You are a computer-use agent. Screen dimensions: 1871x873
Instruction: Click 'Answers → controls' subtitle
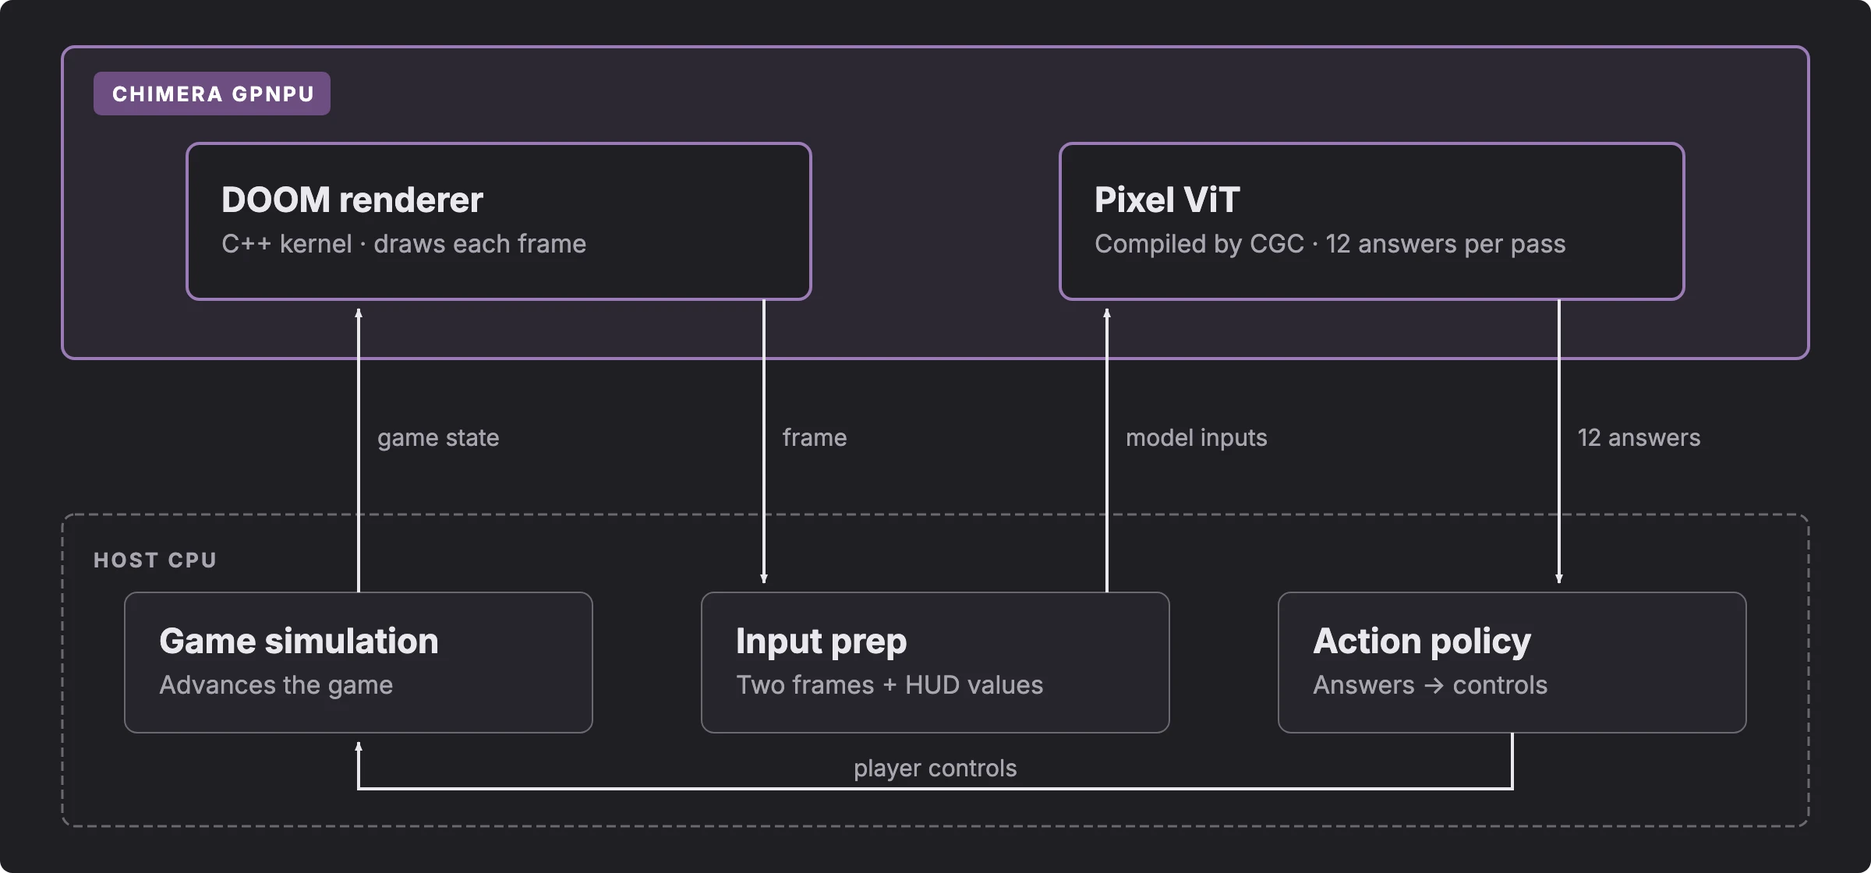tap(1431, 685)
